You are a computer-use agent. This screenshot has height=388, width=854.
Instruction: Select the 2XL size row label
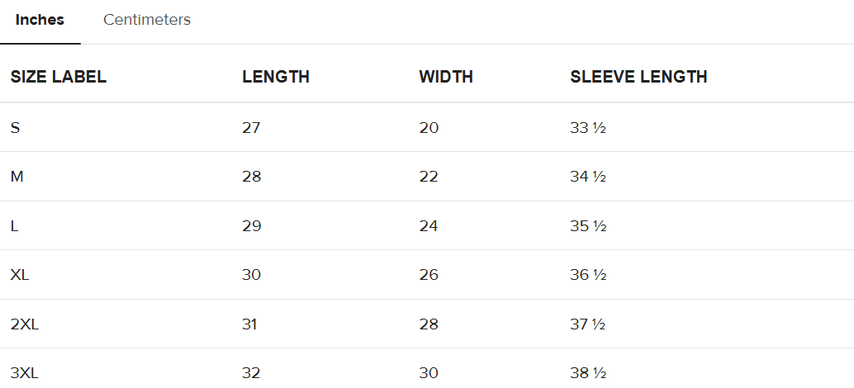pyautogui.click(x=25, y=324)
